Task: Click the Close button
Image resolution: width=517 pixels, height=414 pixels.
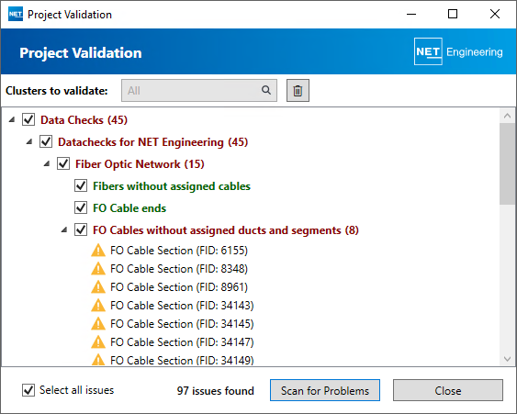Action: pos(448,390)
